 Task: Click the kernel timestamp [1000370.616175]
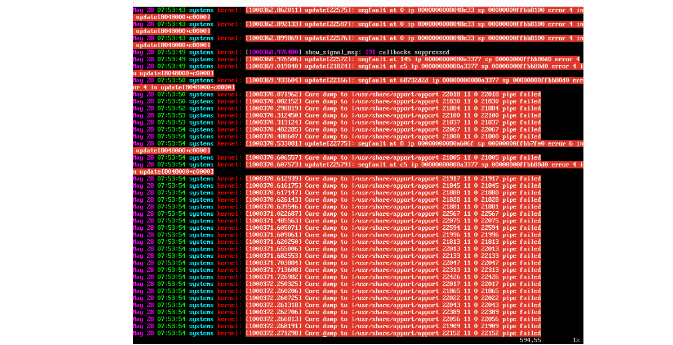click(274, 186)
